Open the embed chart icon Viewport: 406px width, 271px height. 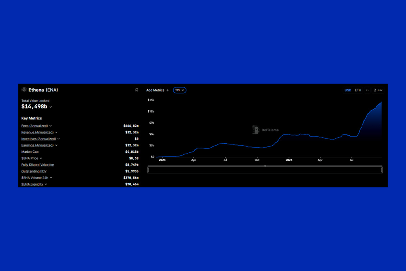pyautogui.click(x=367, y=90)
